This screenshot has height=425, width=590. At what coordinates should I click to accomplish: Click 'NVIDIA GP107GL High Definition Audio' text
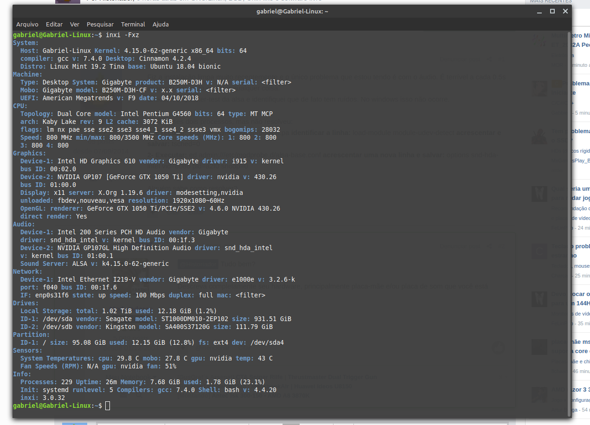[124, 248]
